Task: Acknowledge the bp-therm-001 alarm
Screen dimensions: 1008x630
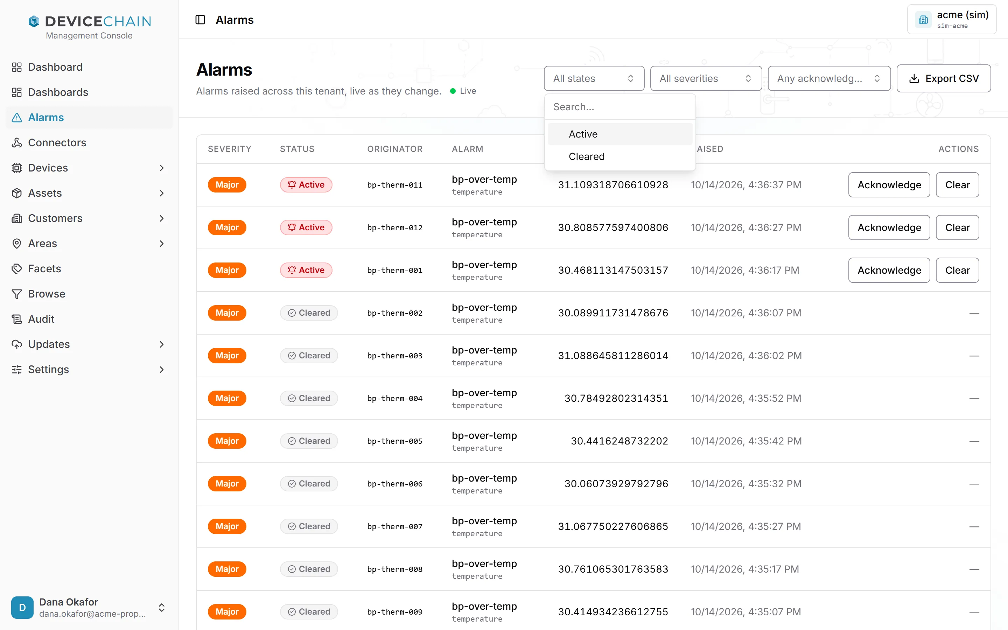Action: 889,271
